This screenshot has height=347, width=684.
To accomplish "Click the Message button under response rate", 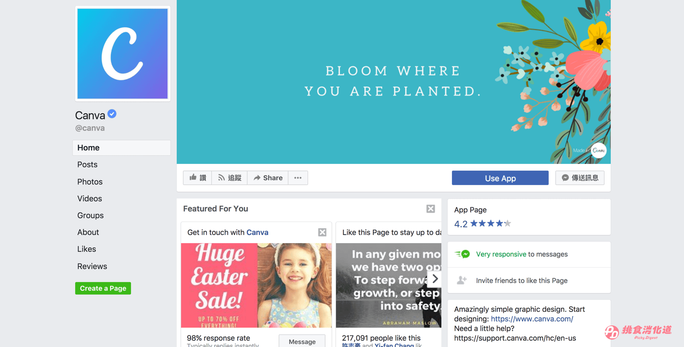I will [x=302, y=341].
